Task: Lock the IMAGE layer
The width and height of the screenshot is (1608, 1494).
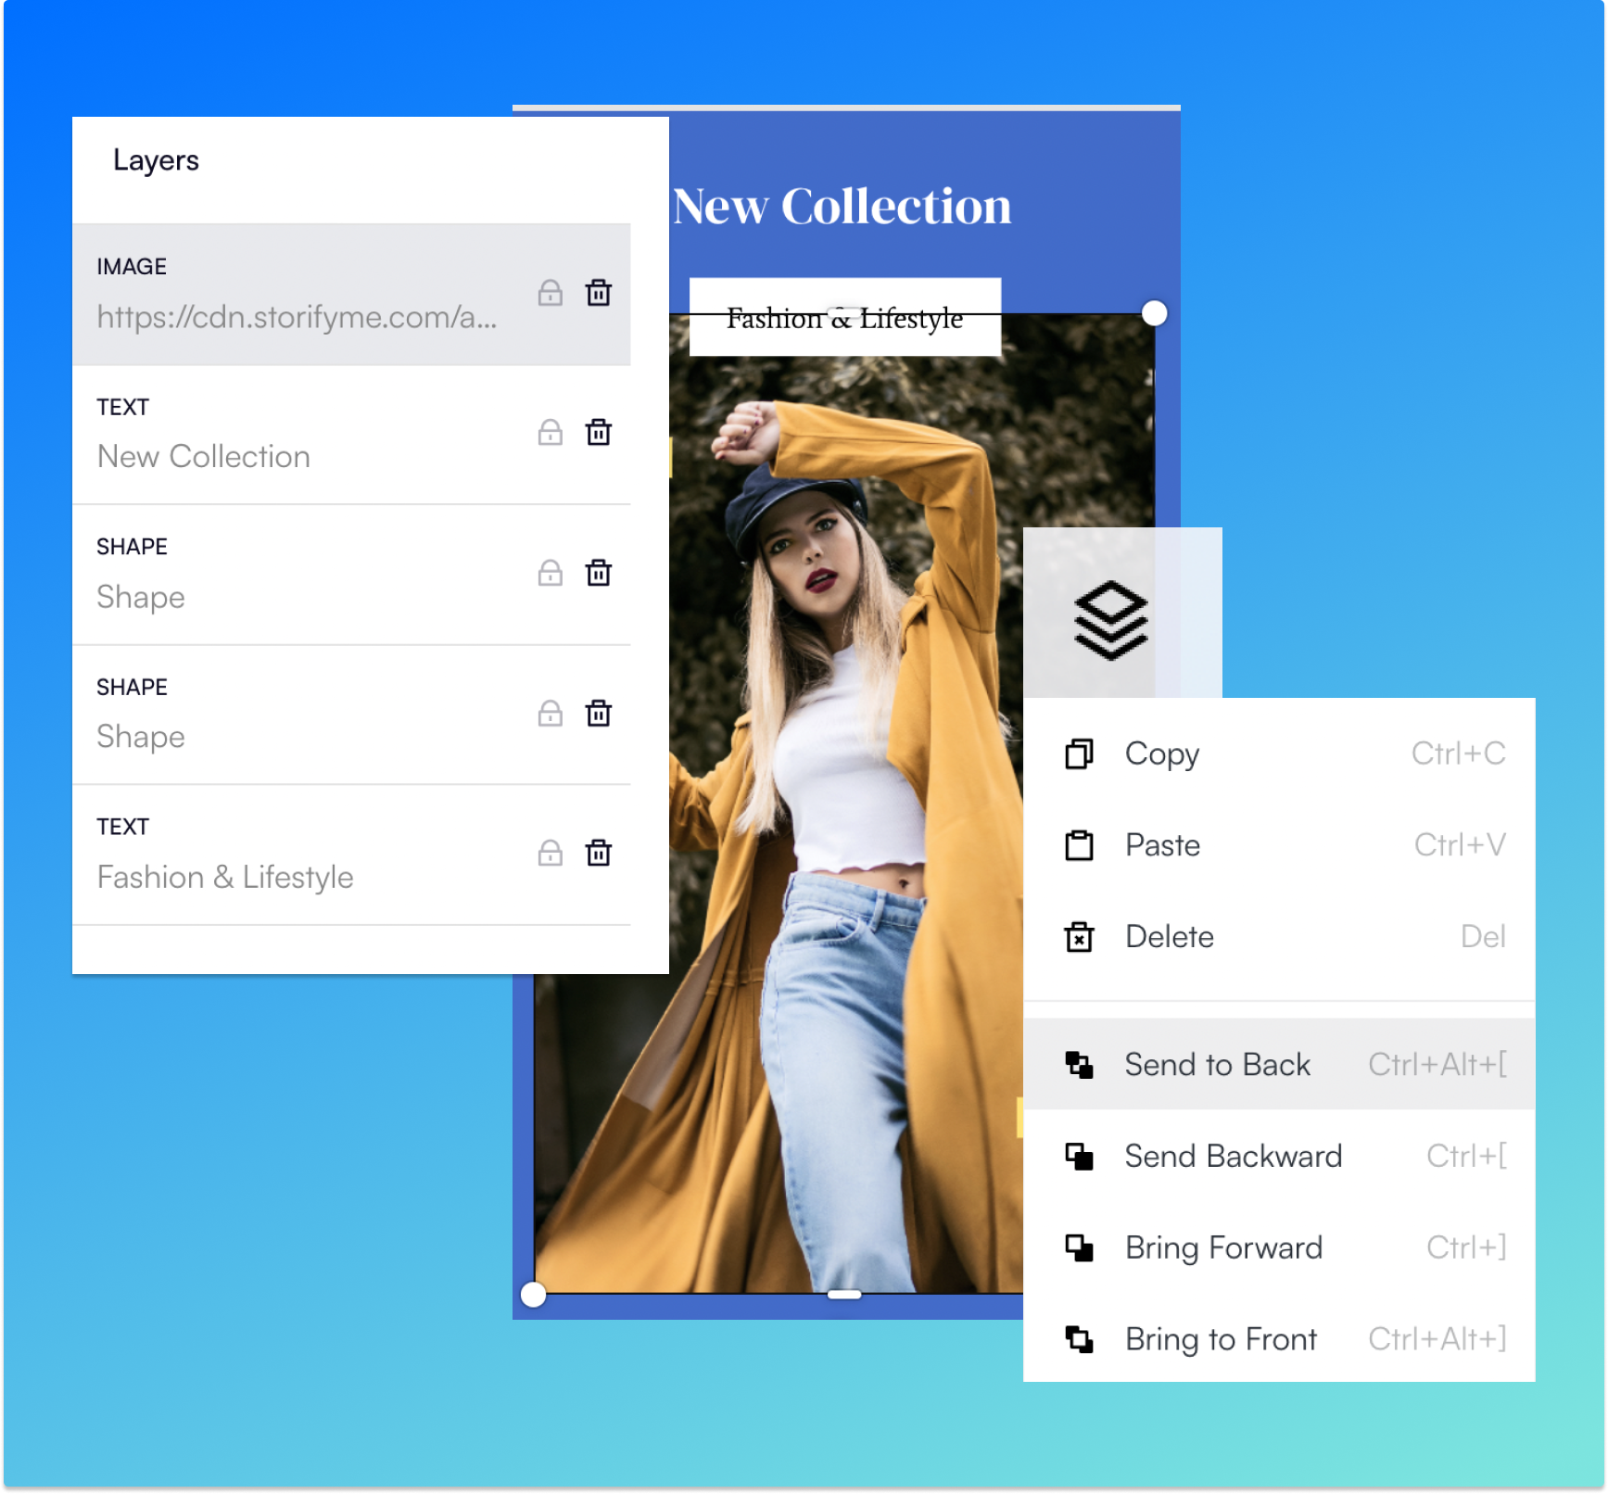Action: [551, 293]
